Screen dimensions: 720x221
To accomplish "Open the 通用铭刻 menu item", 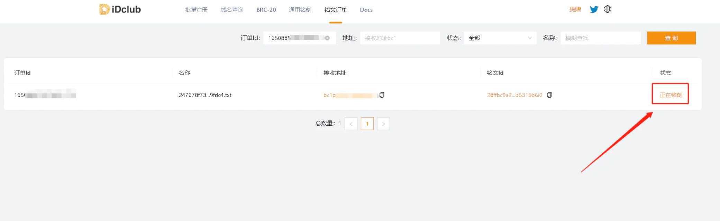I will pos(300,10).
